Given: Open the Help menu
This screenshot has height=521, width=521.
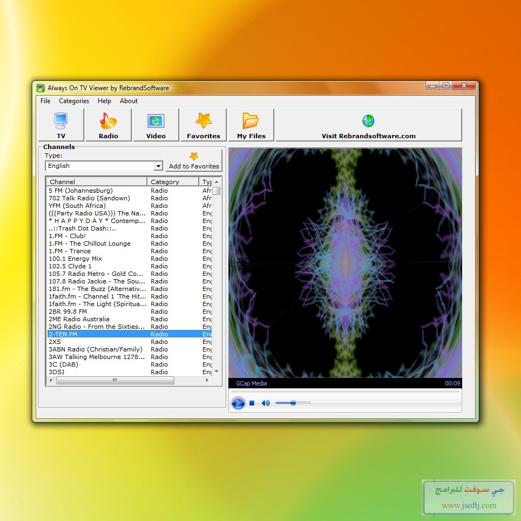Looking at the screenshot, I should point(104,101).
